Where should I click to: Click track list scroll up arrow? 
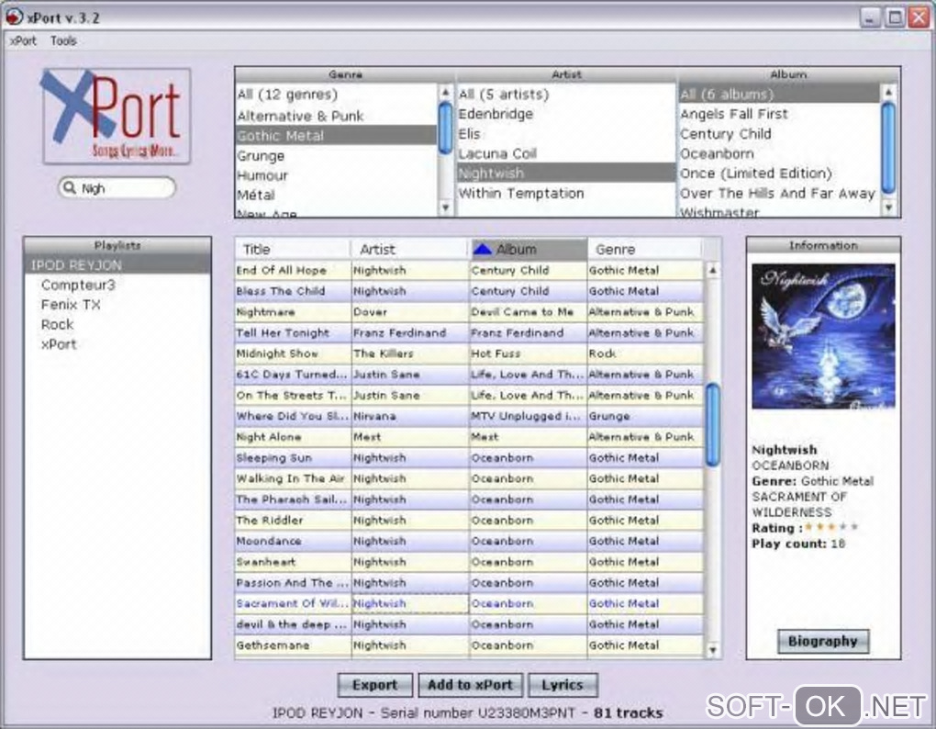(x=712, y=270)
